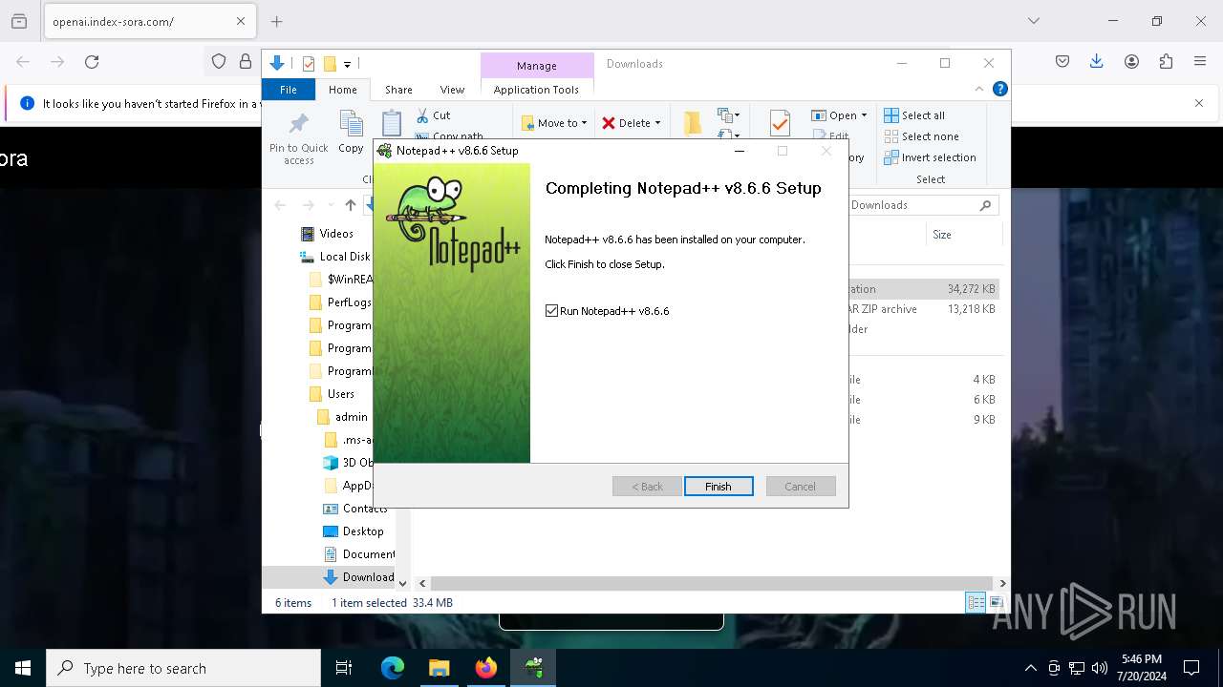Open the Delete dropdown in ribbon

(632, 123)
